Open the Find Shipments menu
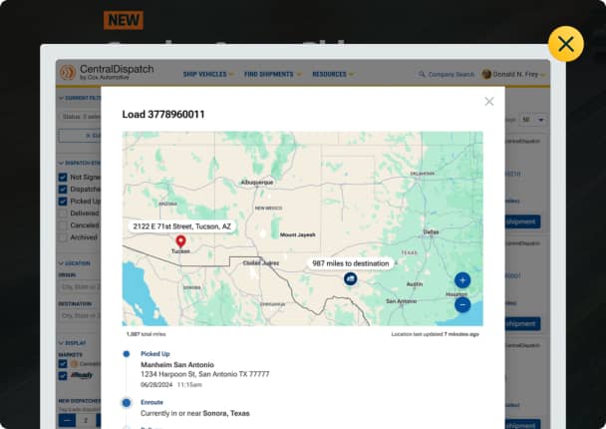606x429 pixels. click(272, 74)
